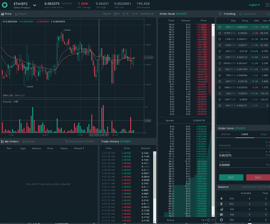
Task: Favorite the CMT/ETH pair star
Action: [x=220, y=57]
